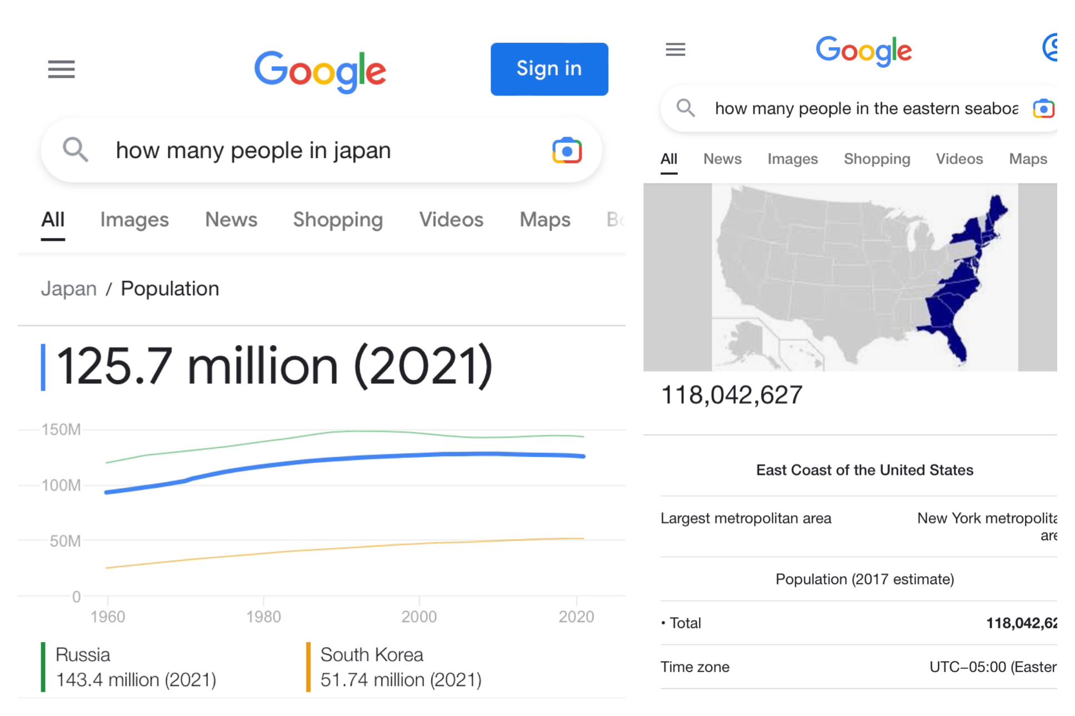Click the Russia 143.4 million legend entry
1075x716 pixels.
[135, 667]
